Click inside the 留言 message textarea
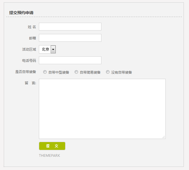 [102, 109]
